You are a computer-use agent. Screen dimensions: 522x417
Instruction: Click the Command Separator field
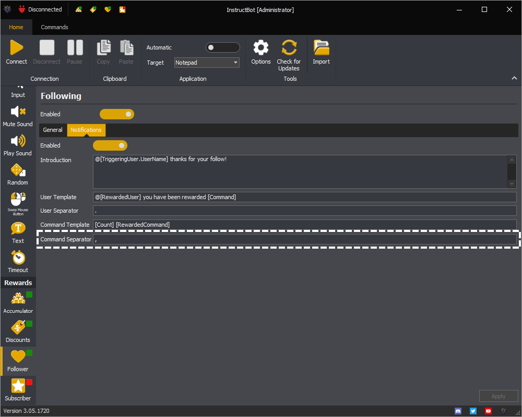[305, 239]
